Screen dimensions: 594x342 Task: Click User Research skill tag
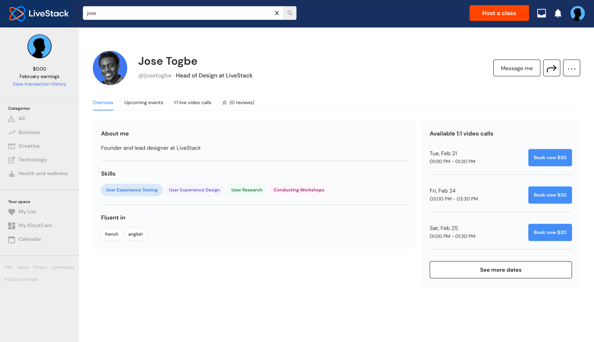pos(247,190)
